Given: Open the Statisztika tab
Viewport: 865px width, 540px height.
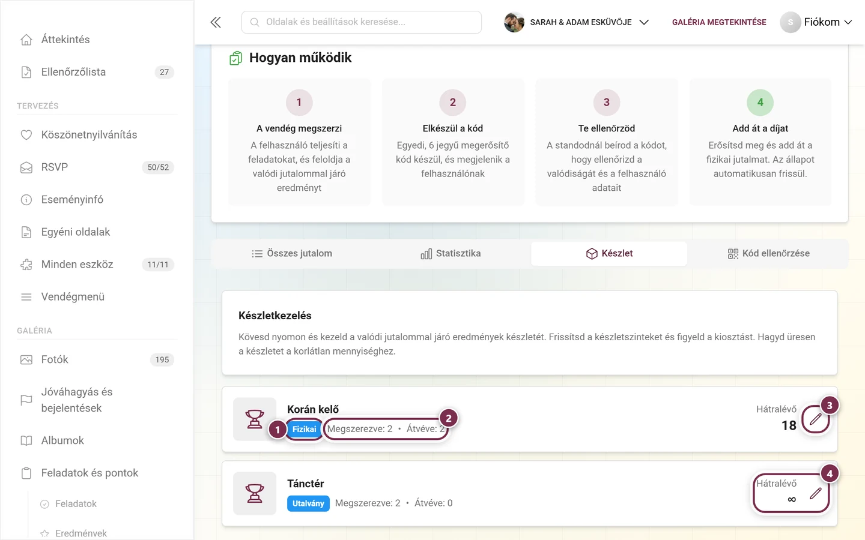Looking at the screenshot, I should pyautogui.click(x=451, y=254).
